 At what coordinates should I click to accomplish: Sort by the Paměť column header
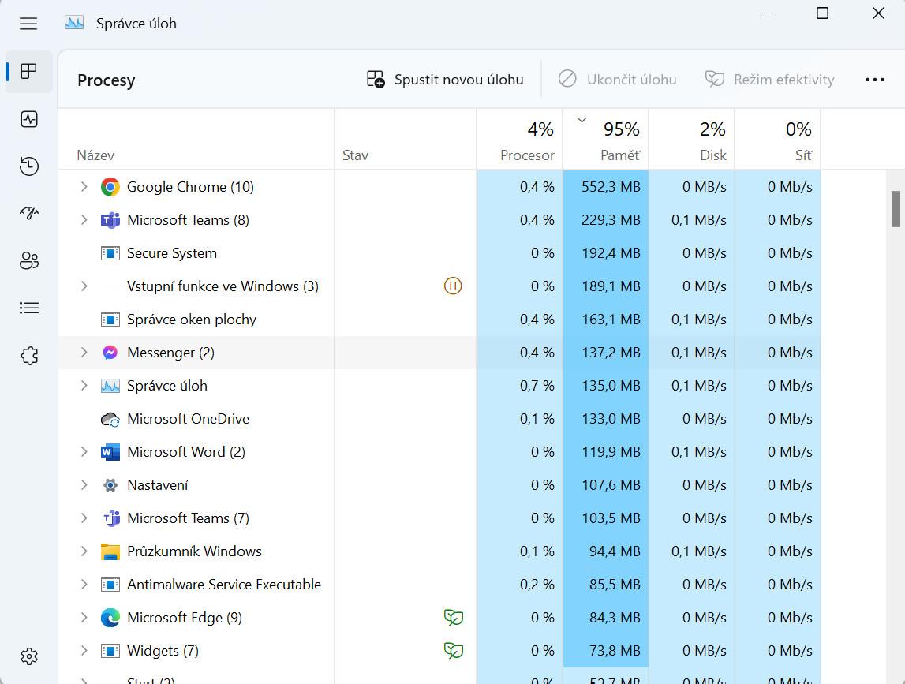pos(605,140)
